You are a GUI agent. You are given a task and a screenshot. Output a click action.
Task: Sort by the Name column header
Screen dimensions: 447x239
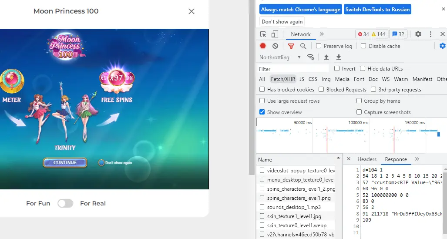(x=299, y=160)
